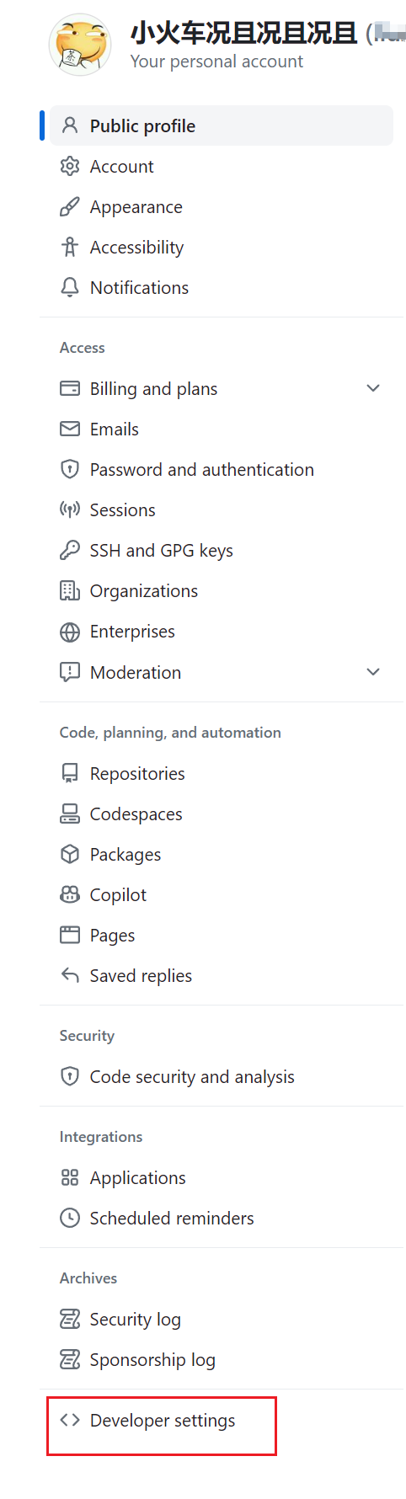Click the shield icon for Code security and analysis
406x1499 pixels.
(x=70, y=1076)
